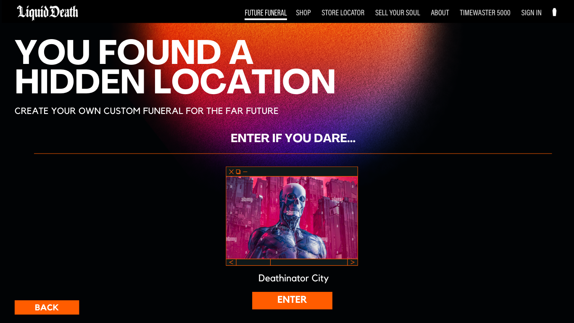Click the overlapping squares icon on frame
Screen dimensions: 574x323
[238, 172]
